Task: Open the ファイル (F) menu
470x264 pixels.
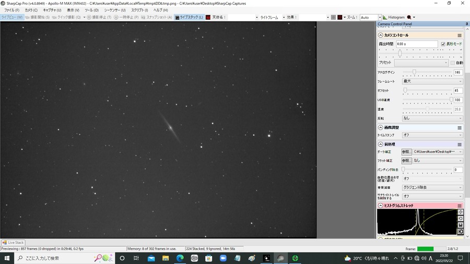Action: pyautogui.click(x=11, y=10)
